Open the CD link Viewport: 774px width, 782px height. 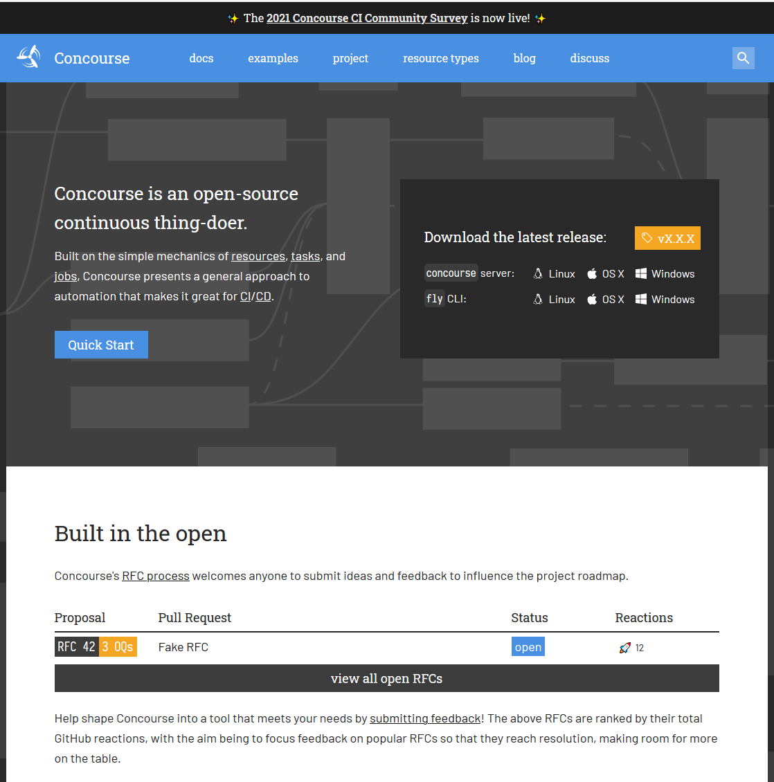[x=264, y=296]
